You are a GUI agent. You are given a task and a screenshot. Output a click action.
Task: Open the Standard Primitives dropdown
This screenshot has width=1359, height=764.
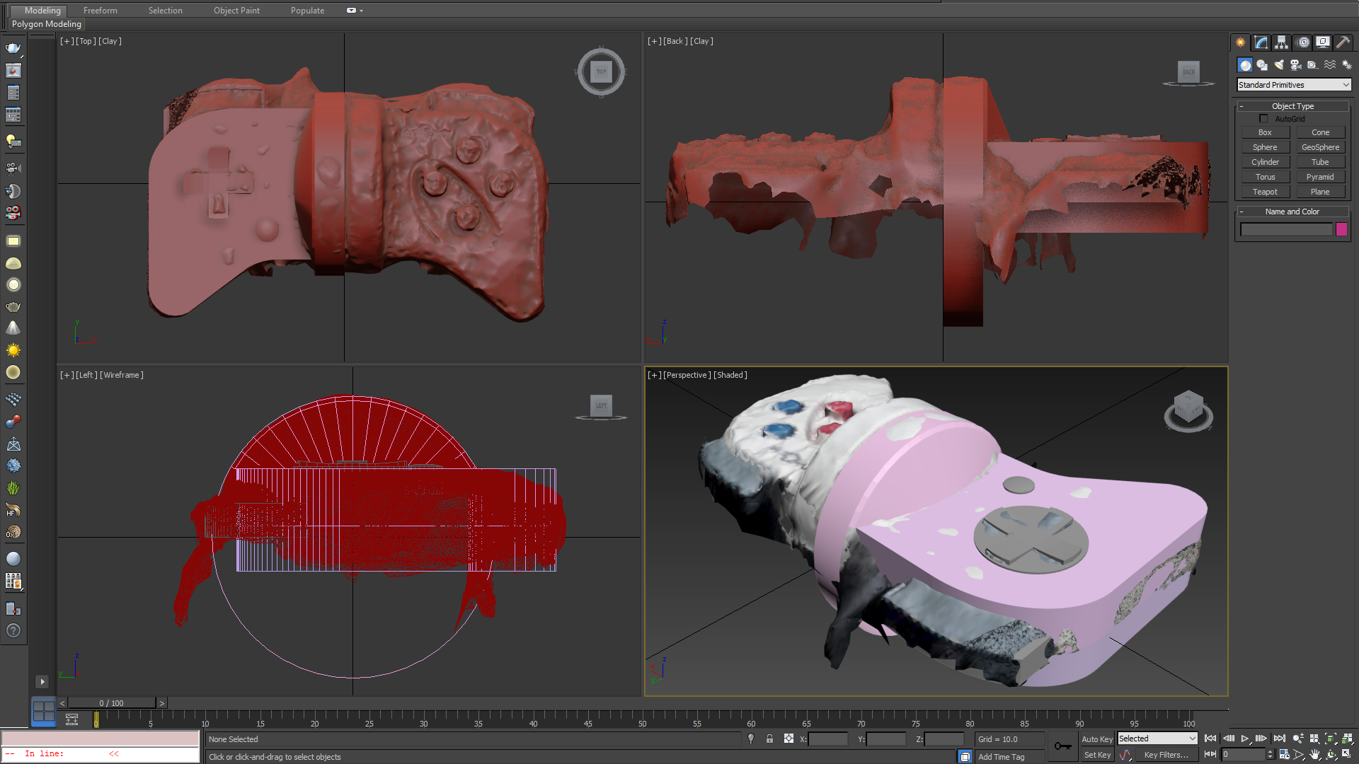click(x=1293, y=85)
